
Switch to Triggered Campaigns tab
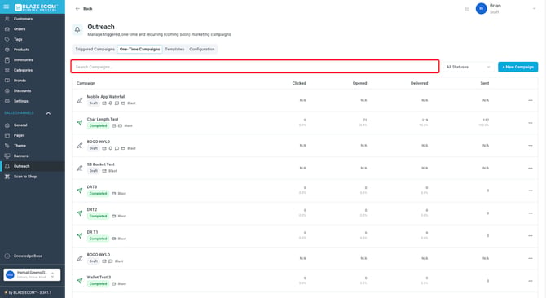95,50
